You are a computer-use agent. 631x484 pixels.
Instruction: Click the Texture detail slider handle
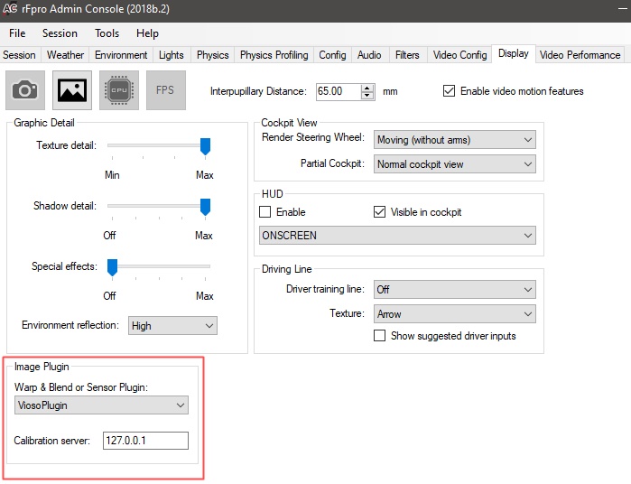[205, 146]
